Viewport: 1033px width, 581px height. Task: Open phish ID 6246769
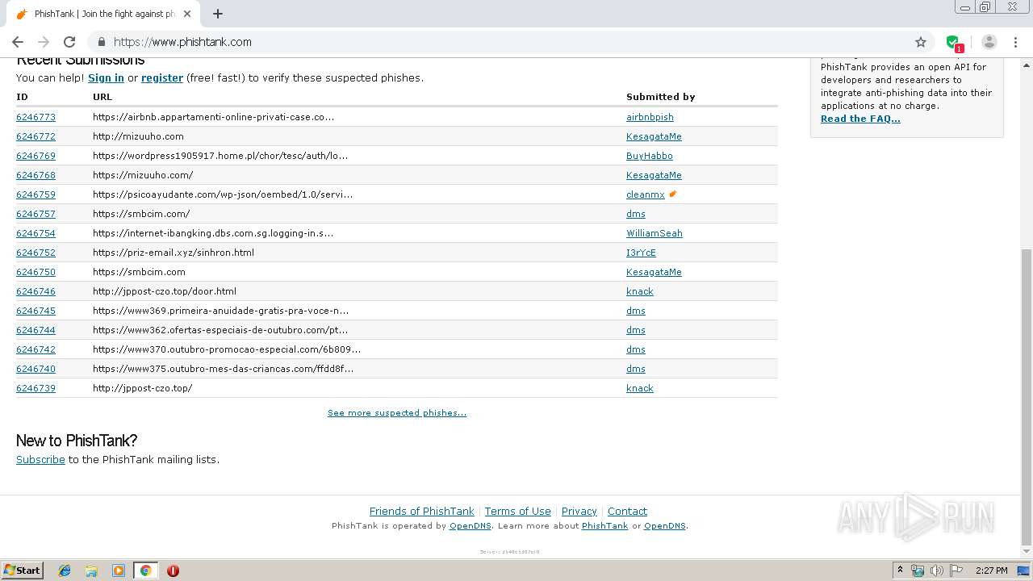pos(36,156)
